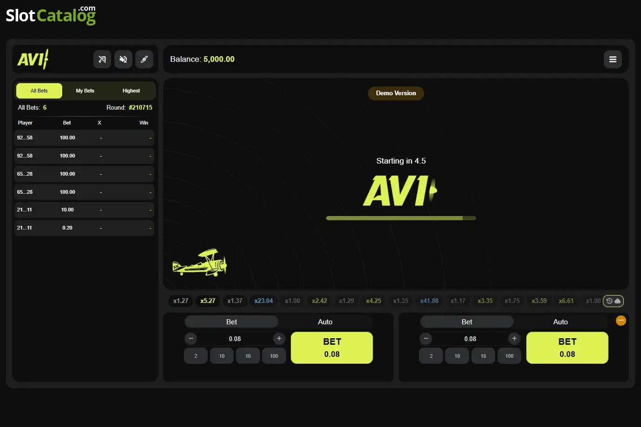Choose quick bet 16 in left panel

248,356
